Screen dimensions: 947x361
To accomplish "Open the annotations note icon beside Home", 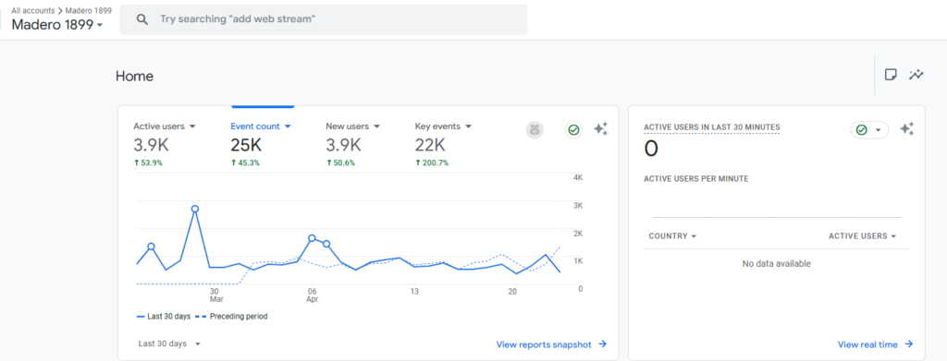I will 891,75.
